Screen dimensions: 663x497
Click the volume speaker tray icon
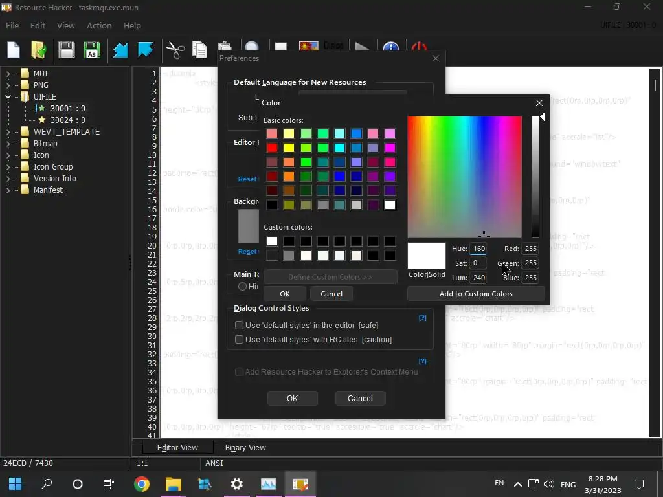pos(548,484)
